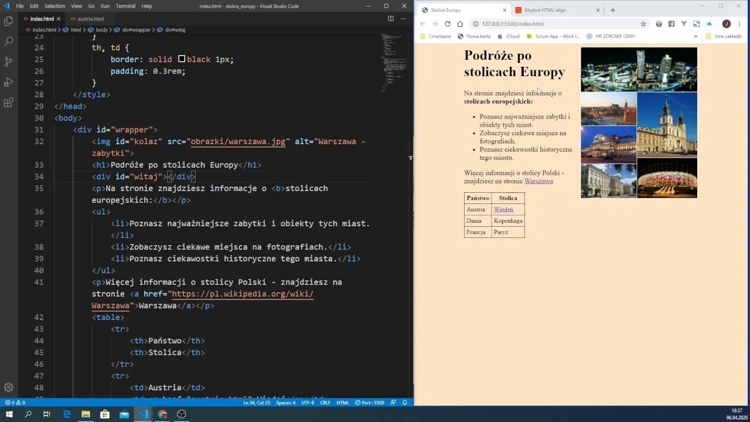Click the Facebook extension icon in Chrome

click(671, 24)
